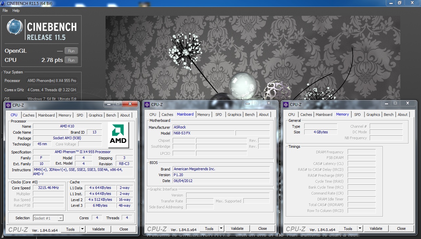Click Tools button in right CPU-Z window
Screen dimensions: 421x239
(348, 228)
